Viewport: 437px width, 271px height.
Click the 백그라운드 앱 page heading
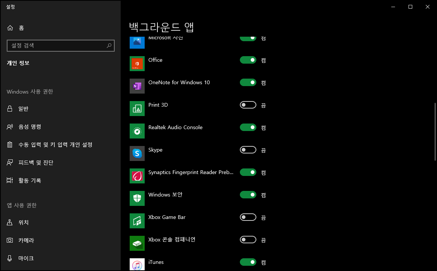click(162, 27)
